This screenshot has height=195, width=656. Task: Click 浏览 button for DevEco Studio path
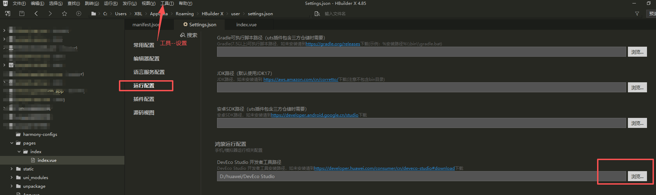[637, 176]
